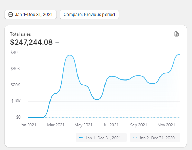192x150 pixels.
Task: Open the Jan 1–Dec 31, 2021 date range picker
Action: click(x=30, y=15)
